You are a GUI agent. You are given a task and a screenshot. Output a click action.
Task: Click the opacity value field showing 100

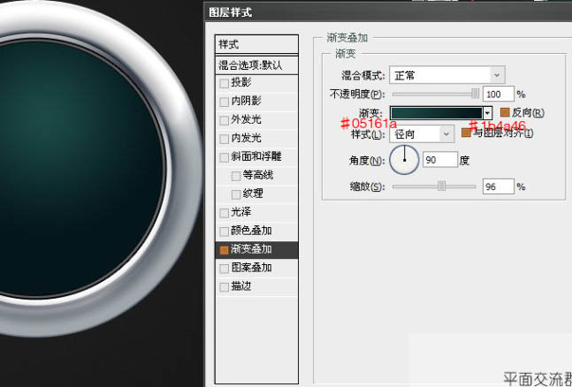[x=499, y=95]
